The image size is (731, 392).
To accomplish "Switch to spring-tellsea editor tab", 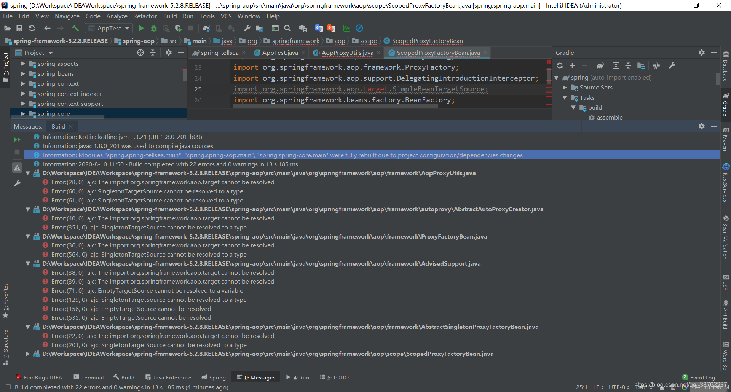I will coord(220,53).
